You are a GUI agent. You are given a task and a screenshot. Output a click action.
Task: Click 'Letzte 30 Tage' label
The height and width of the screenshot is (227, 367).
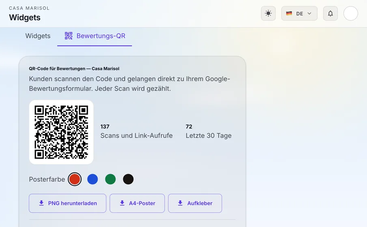209,136
